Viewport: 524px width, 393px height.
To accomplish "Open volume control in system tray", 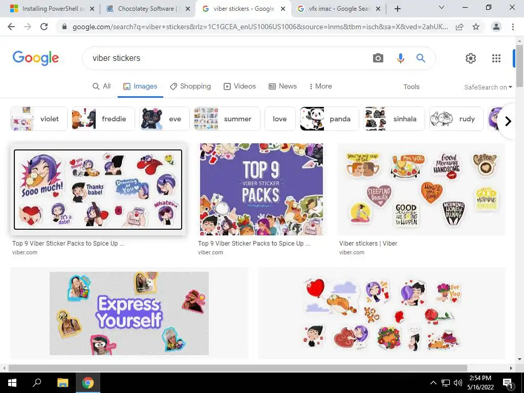I will coord(458,383).
